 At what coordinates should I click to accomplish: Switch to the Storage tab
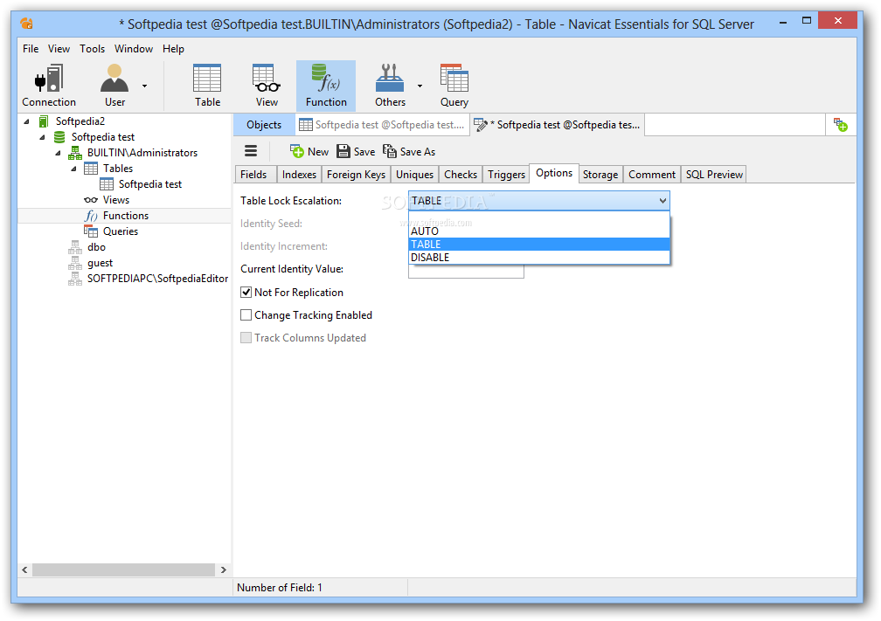[600, 175]
